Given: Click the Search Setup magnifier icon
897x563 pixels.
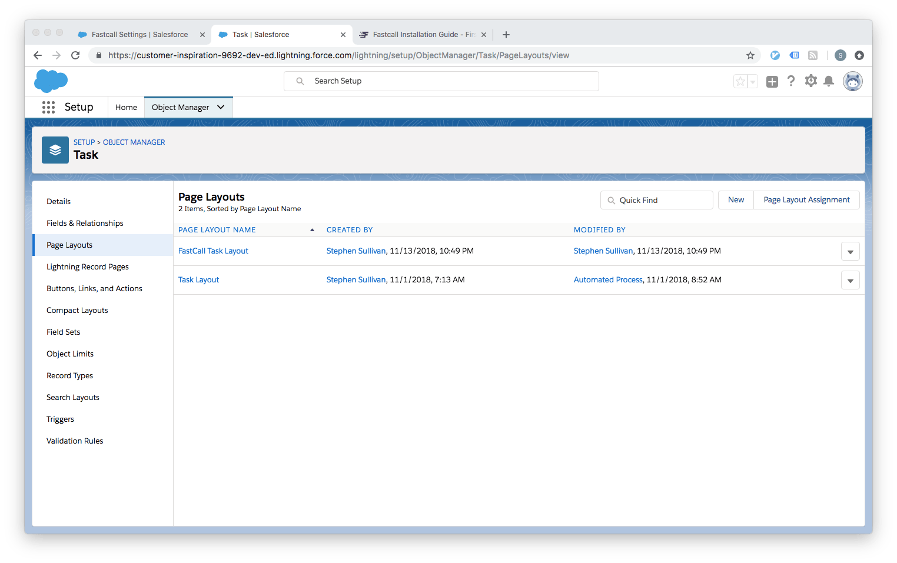Looking at the screenshot, I should coord(300,81).
